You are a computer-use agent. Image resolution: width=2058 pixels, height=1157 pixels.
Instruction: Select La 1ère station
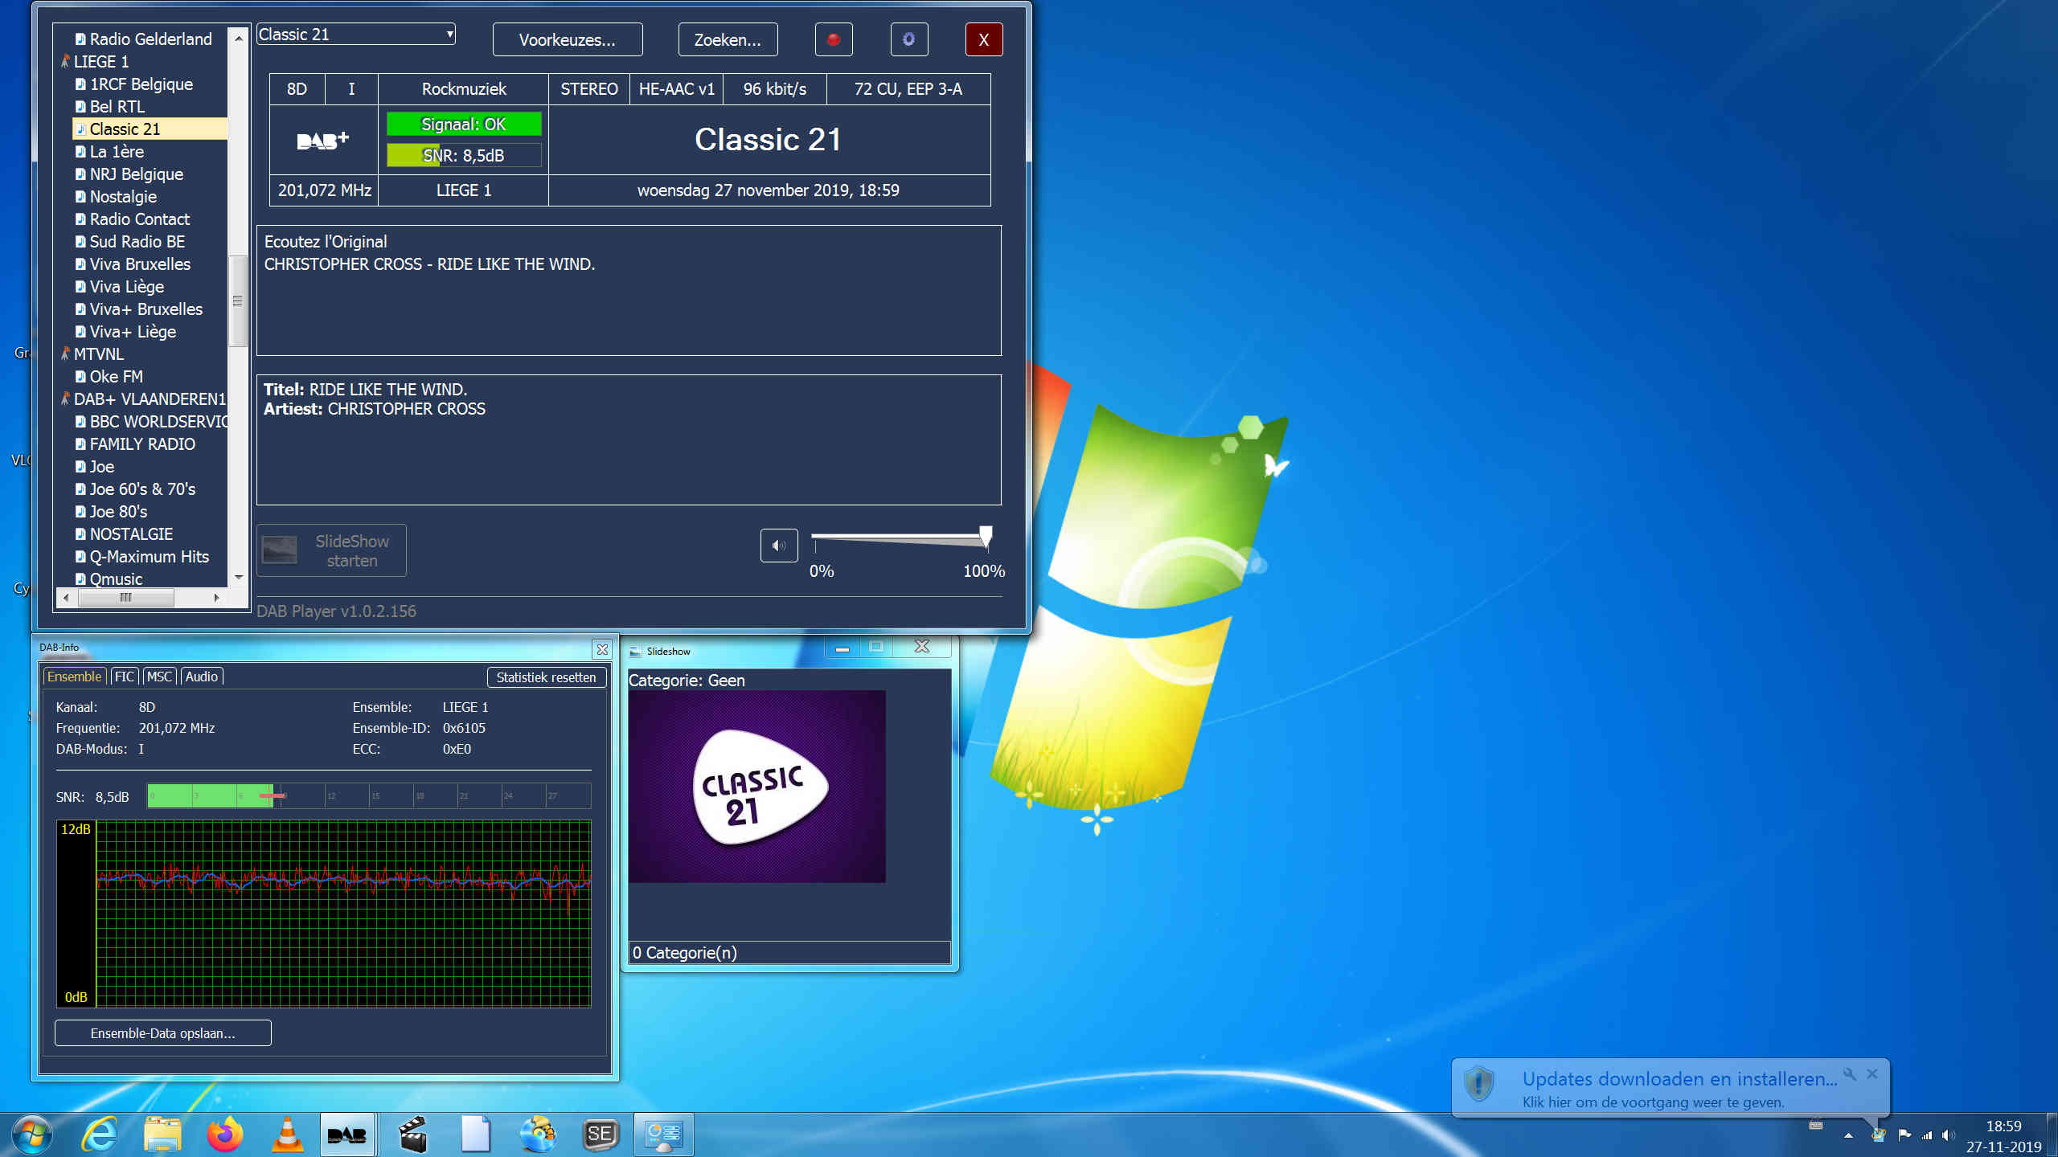tap(117, 151)
